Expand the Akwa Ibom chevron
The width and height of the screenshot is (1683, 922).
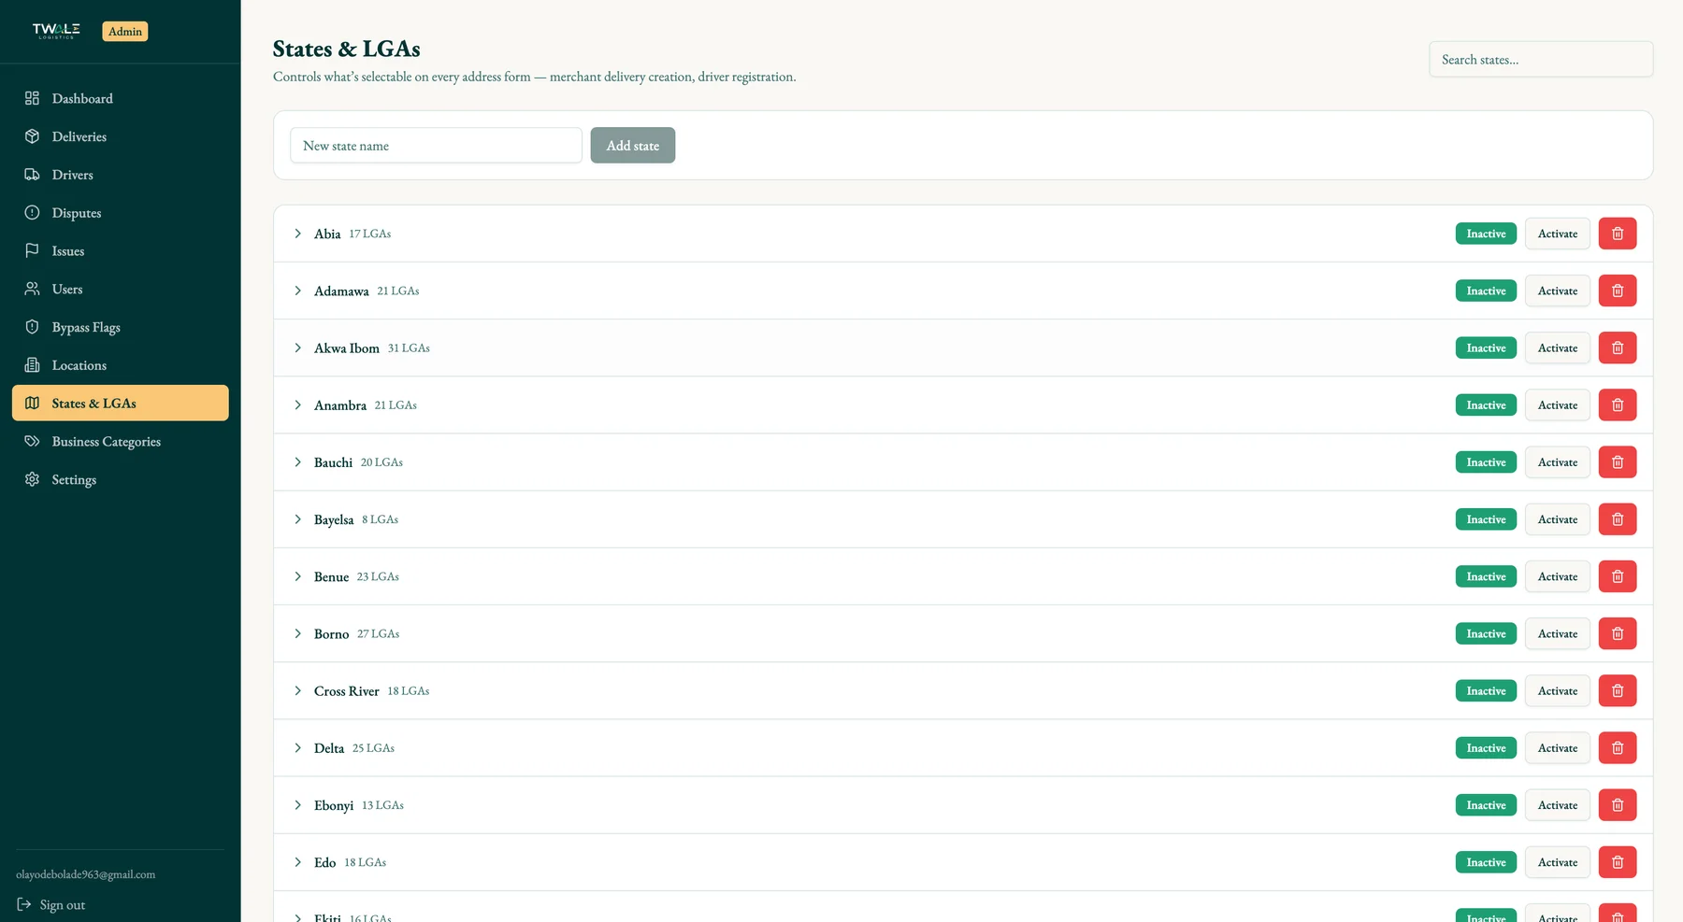point(297,348)
